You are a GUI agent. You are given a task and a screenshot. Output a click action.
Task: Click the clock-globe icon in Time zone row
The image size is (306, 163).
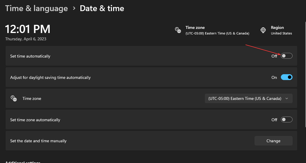click(14, 98)
